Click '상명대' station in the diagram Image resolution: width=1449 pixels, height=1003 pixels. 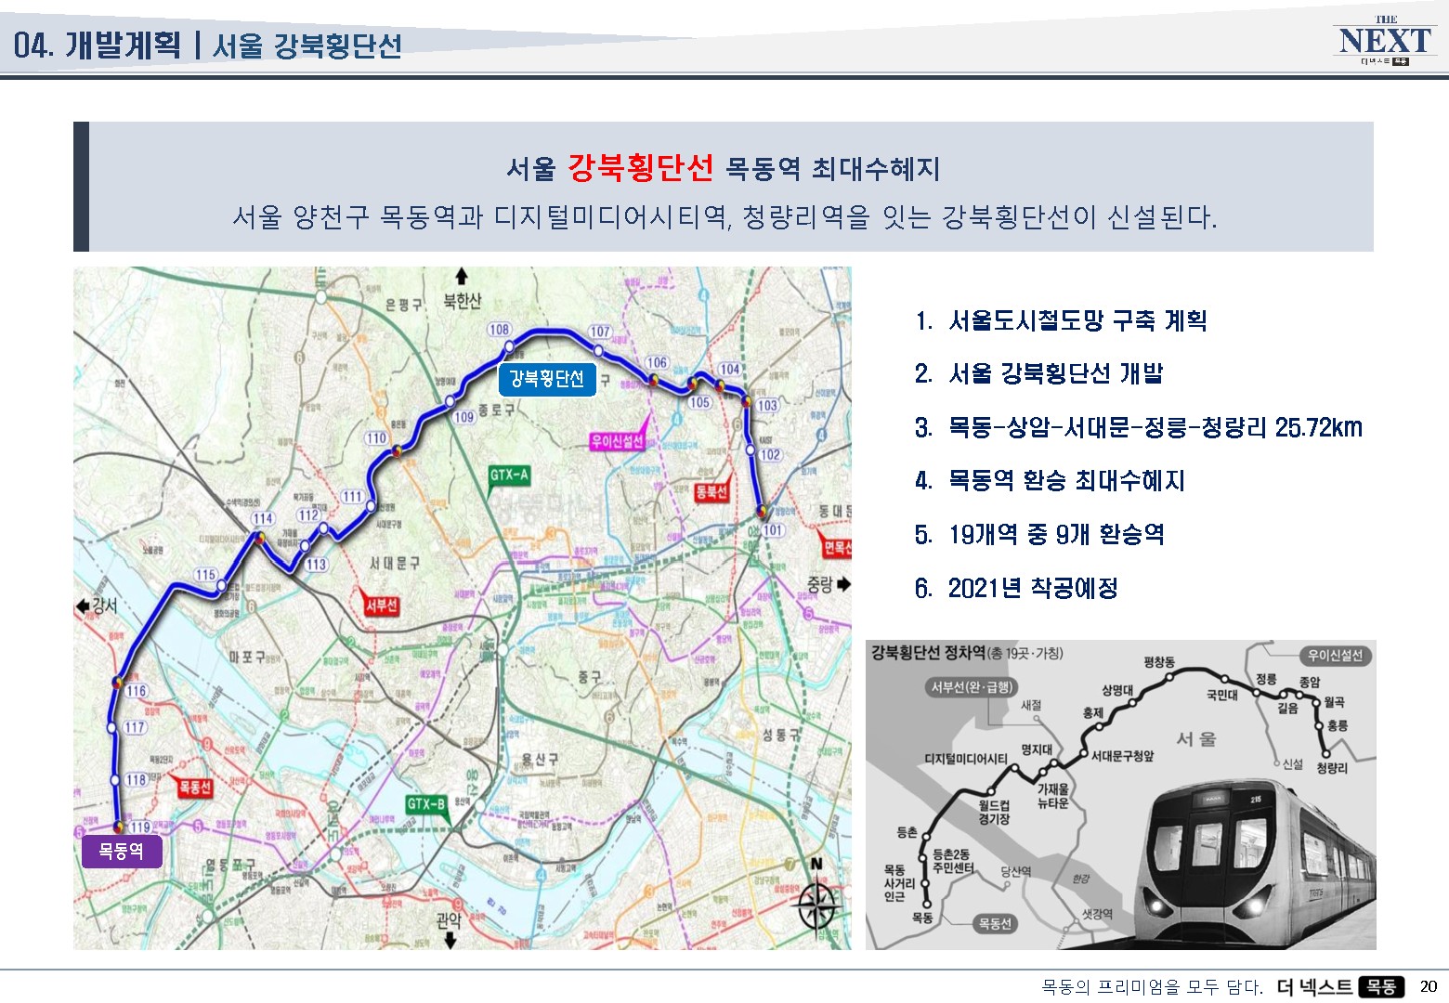coord(1117,690)
